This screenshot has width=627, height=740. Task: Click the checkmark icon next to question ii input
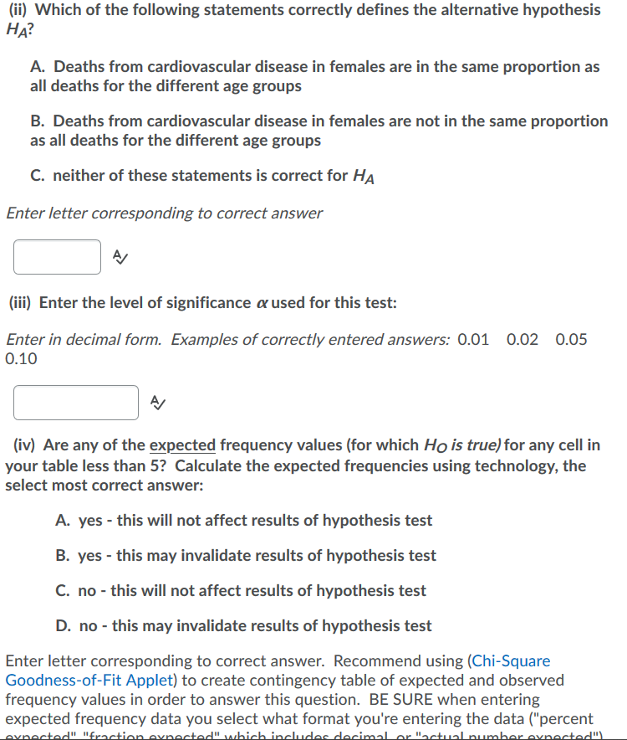point(120,257)
